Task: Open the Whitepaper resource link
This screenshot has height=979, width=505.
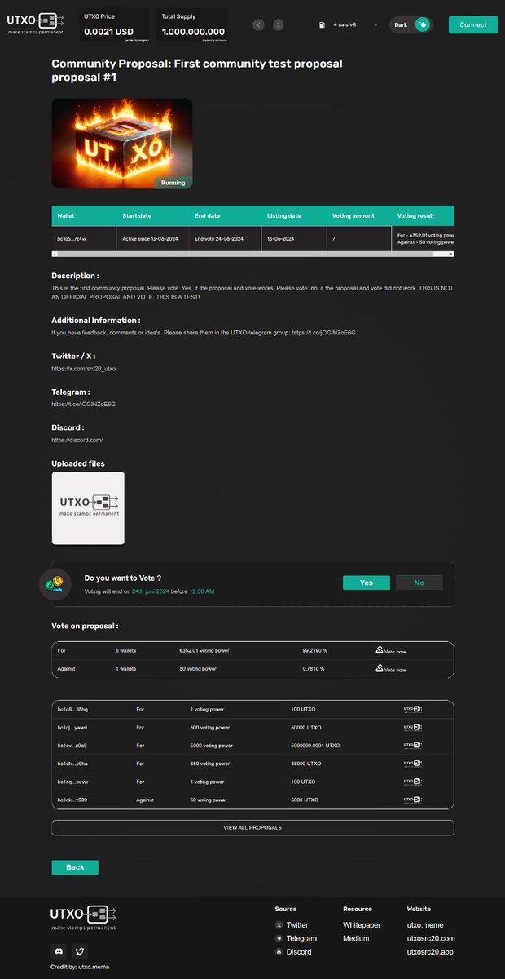Action: (362, 925)
